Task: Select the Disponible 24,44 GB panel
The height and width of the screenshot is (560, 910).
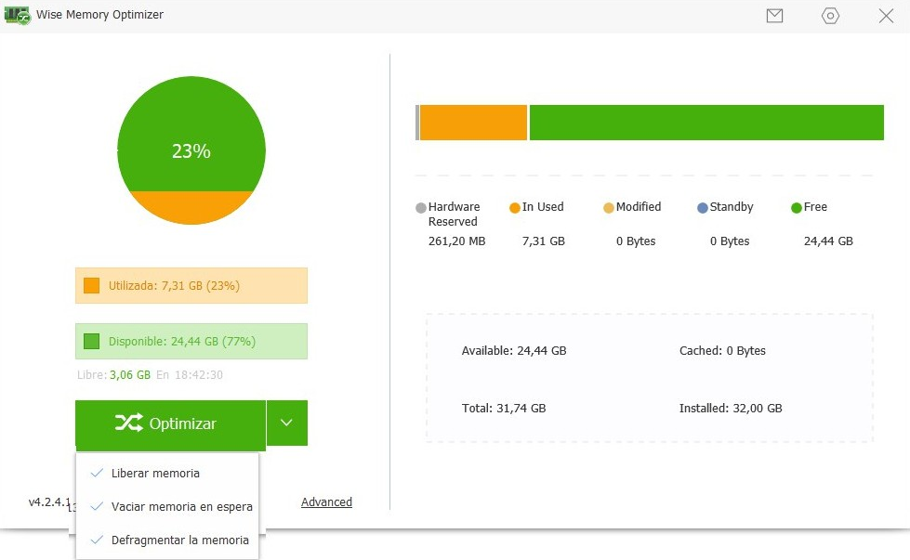Action: tap(191, 341)
